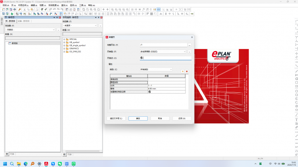
Task: Open File Explorer from the taskbar
Action: 18,164
